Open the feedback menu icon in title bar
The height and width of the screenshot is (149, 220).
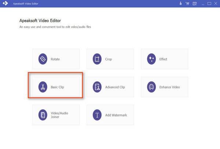click(x=195, y=4)
